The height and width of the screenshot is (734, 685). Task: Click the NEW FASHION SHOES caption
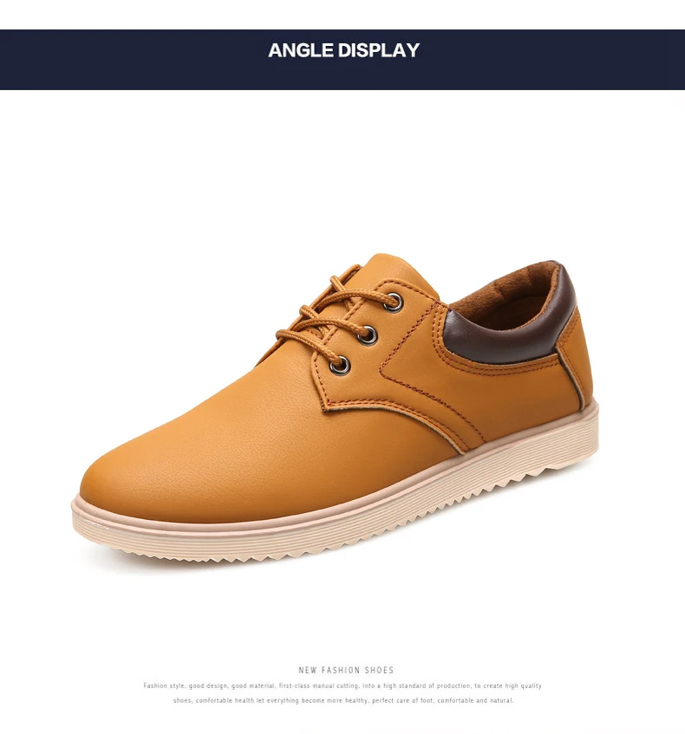346,670
